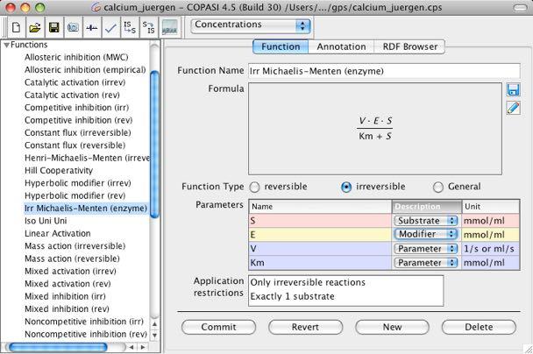Click the MIRIAM annotation toolbar icon
Viewport: 533px width, 354px height.
point(169,27)
